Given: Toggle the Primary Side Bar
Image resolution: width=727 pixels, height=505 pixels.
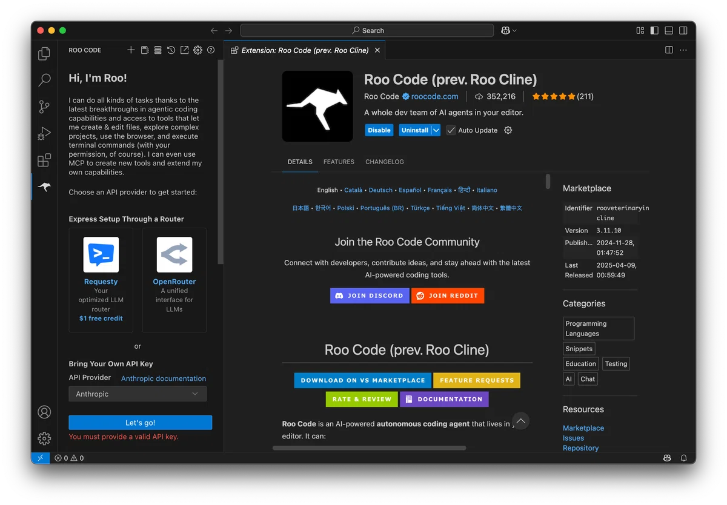Looking at the screenshot, I should pyautogui.click(x=654, y=30).
